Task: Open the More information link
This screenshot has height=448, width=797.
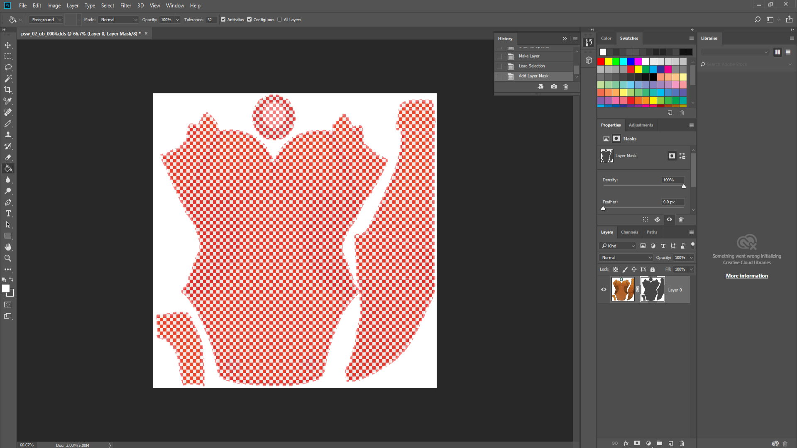Action: click(747, 276)
